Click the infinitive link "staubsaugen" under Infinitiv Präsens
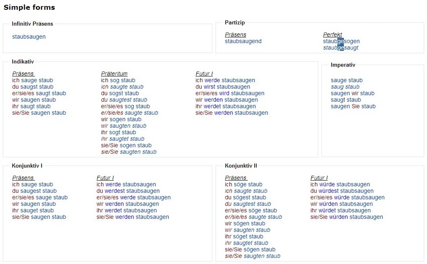Image resolution: width=427 pixels, height=264 pixels. 29,37
